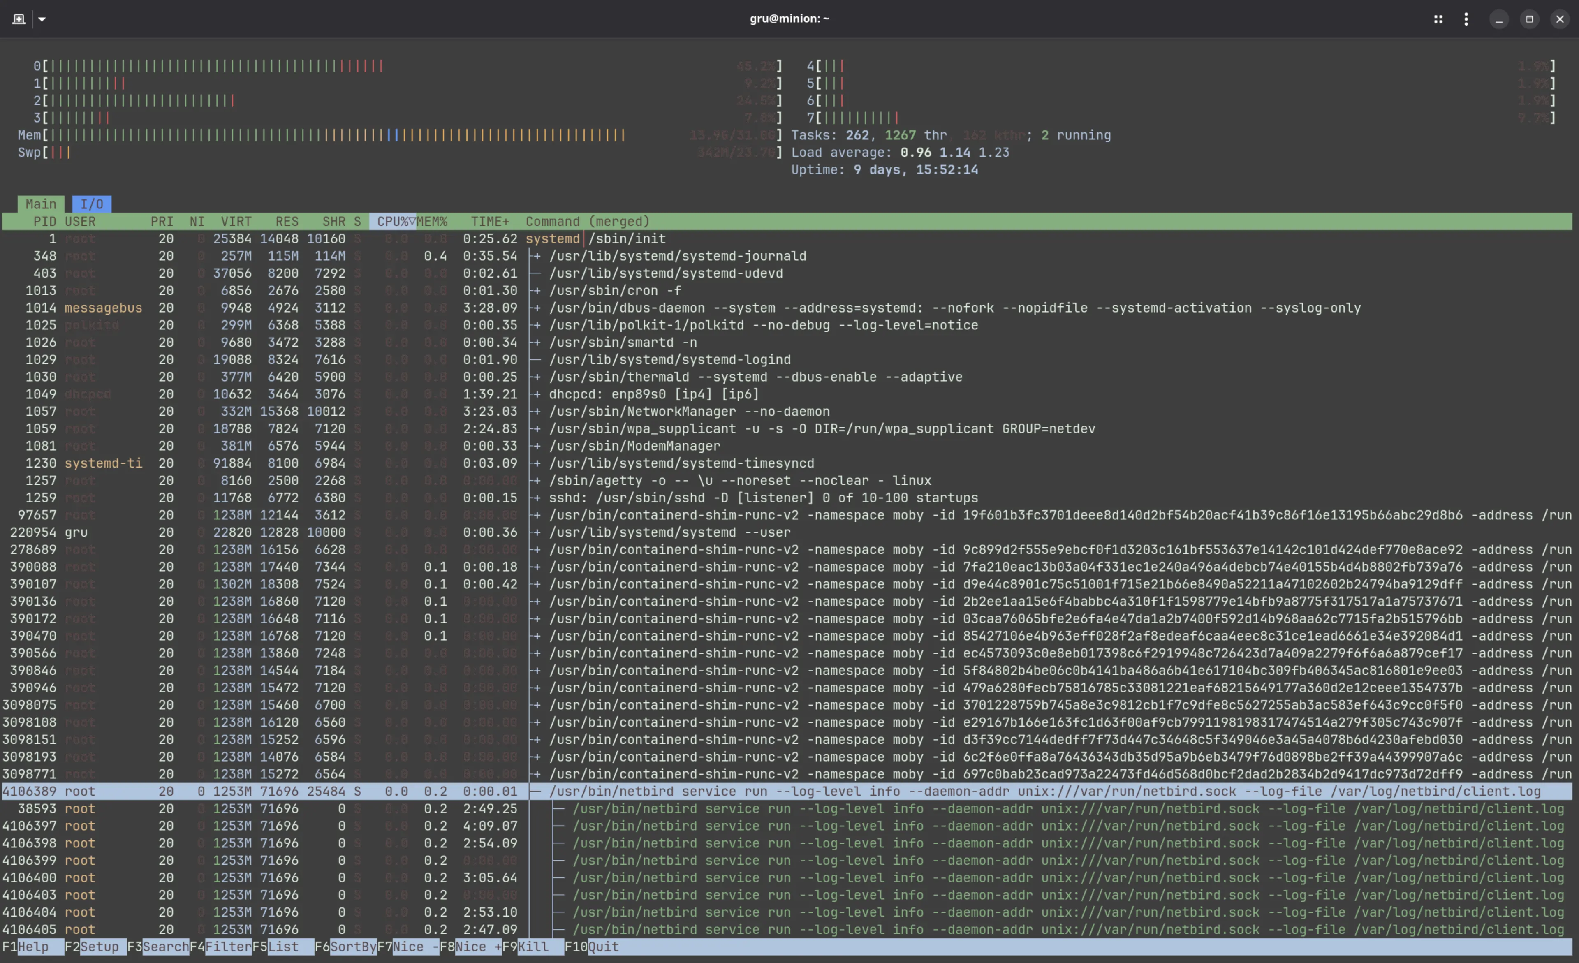Select the systemd --user row owned by gru

click(x=787, y=532)
